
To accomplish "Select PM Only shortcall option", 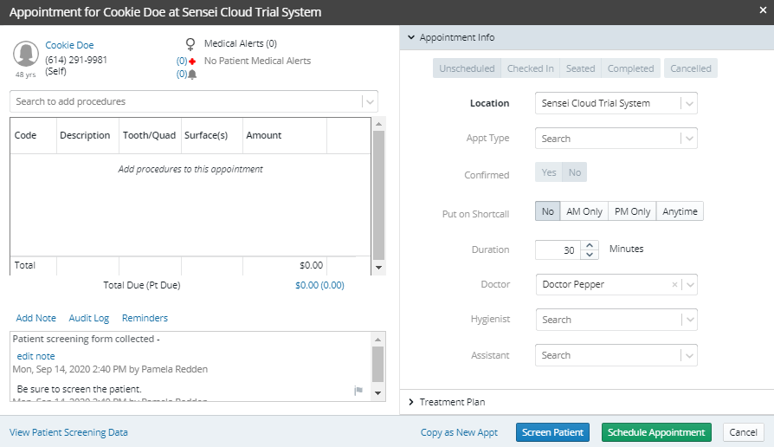I will (632, 211).
